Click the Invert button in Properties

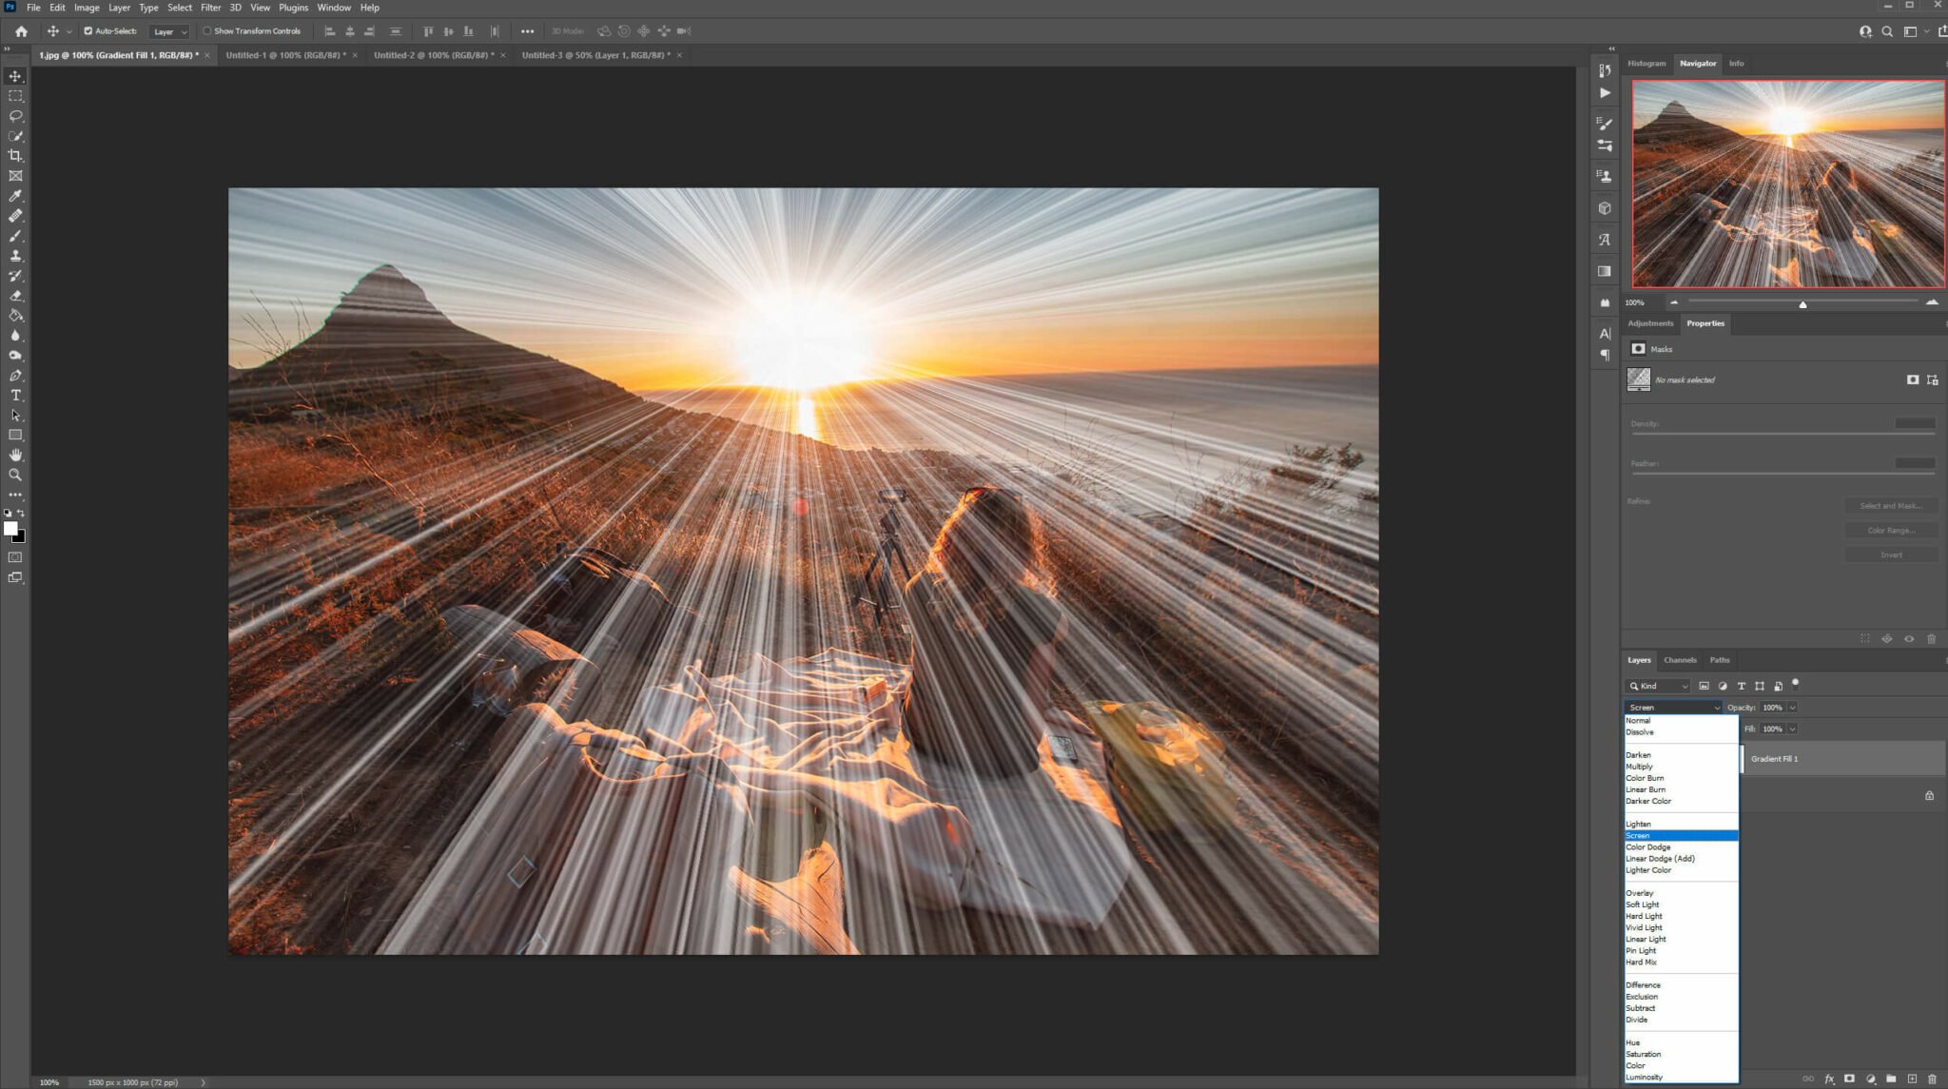(x=1891, y=554)
